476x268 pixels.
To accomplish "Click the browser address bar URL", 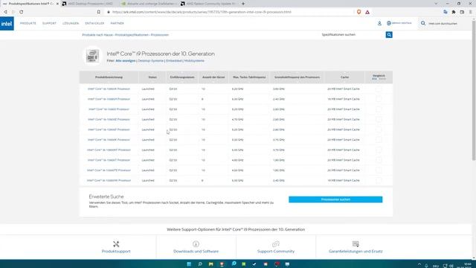I will (202, 12).
